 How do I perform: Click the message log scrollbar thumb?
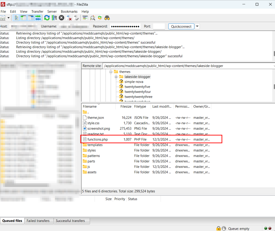(274, 54)
